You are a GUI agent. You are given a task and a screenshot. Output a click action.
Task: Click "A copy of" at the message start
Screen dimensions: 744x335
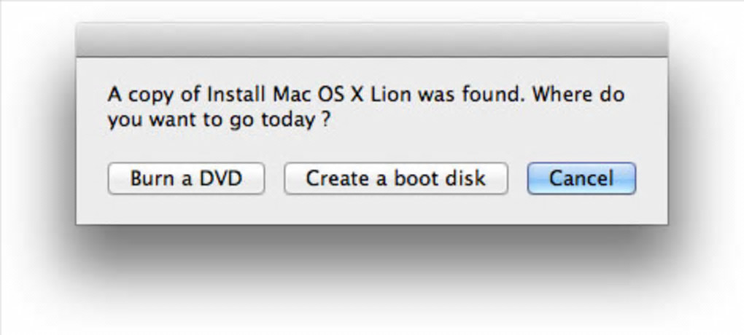coord(151,95)
